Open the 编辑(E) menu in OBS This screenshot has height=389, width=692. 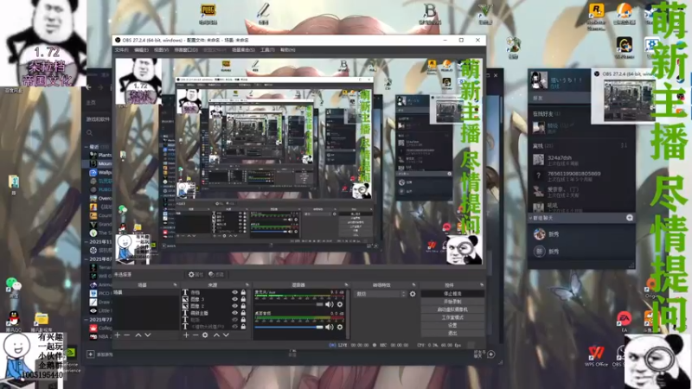tap(142, 50)
